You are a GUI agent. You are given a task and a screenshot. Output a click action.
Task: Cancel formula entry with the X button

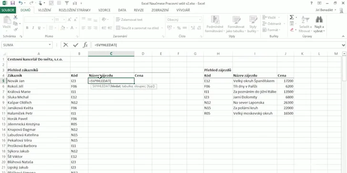(66, 45)
